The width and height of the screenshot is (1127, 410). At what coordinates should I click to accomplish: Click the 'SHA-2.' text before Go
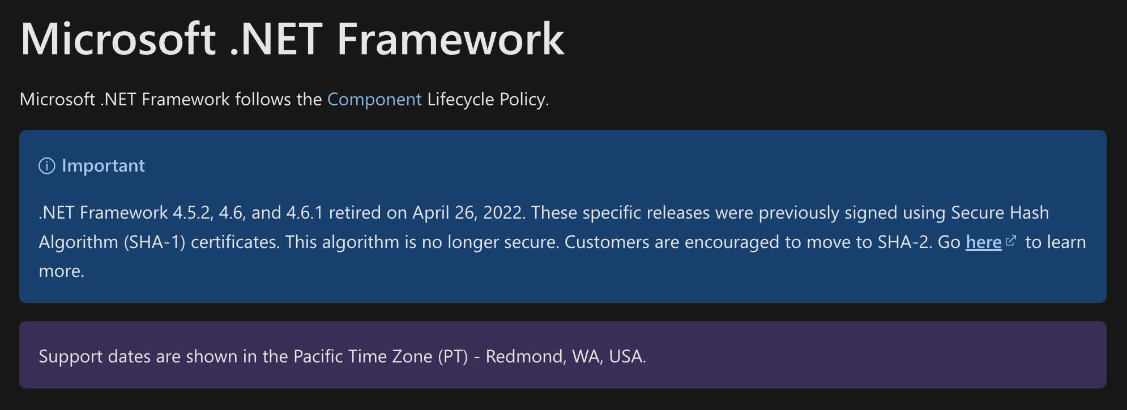904,242
